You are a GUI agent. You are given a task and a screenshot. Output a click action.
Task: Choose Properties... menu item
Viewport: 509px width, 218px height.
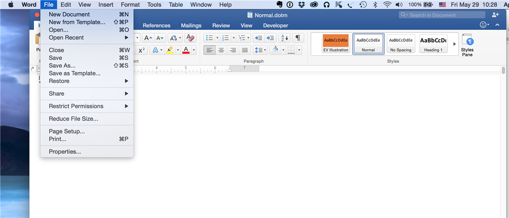click(x=86, y=151)
